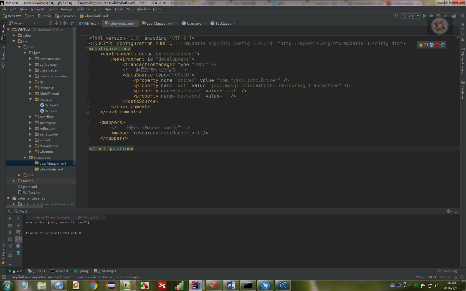This screenshot has height=291, width=466.
Task: Collapse the mybatis package
Action: click(x=30, y=99)
